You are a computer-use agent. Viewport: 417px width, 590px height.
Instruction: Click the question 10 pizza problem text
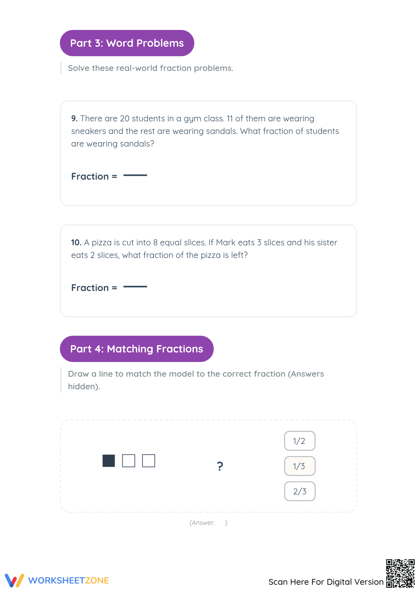(x=204, y=249)
